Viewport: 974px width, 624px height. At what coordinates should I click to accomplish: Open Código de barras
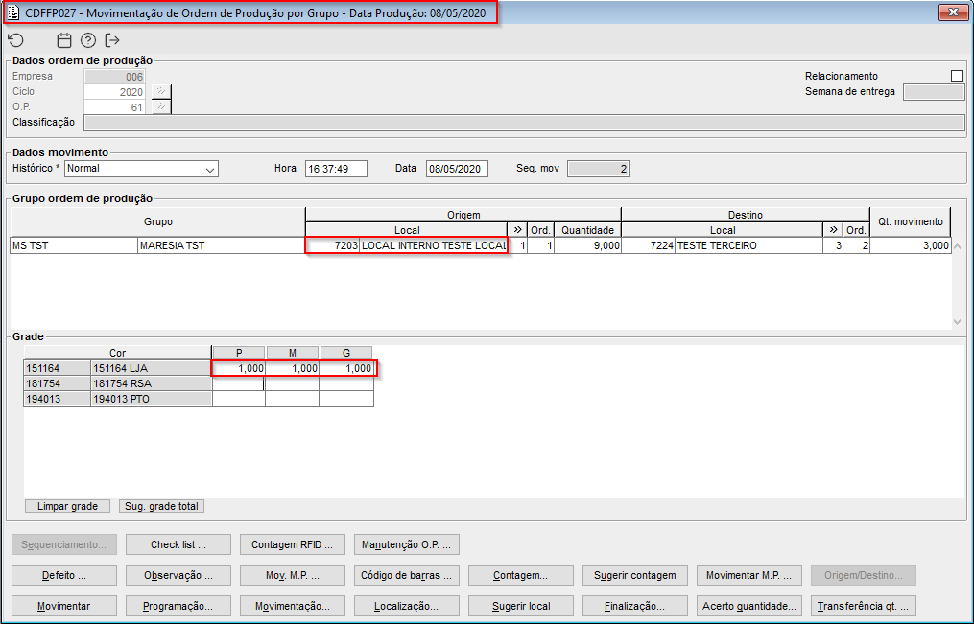407,575
